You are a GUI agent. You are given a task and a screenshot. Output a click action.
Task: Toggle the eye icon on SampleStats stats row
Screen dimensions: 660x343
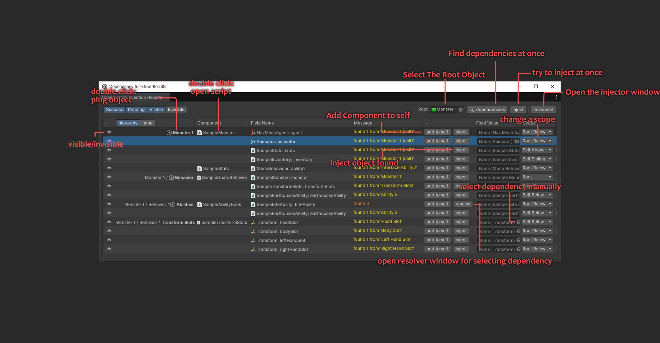click(109, 150)
